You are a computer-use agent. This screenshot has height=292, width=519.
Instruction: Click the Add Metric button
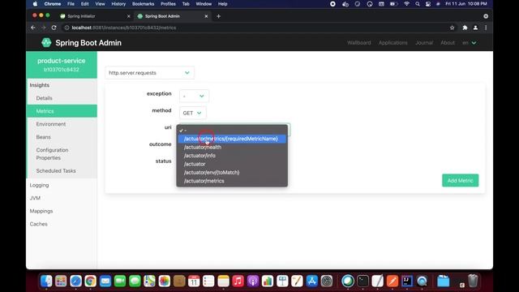click(x=460, y=180)
